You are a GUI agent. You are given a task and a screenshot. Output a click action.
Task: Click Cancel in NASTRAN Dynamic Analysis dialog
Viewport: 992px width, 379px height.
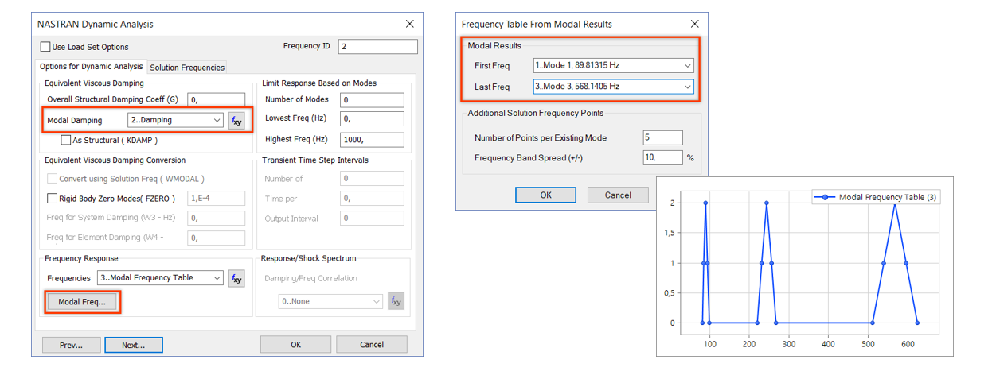click(x=372, y=345)
